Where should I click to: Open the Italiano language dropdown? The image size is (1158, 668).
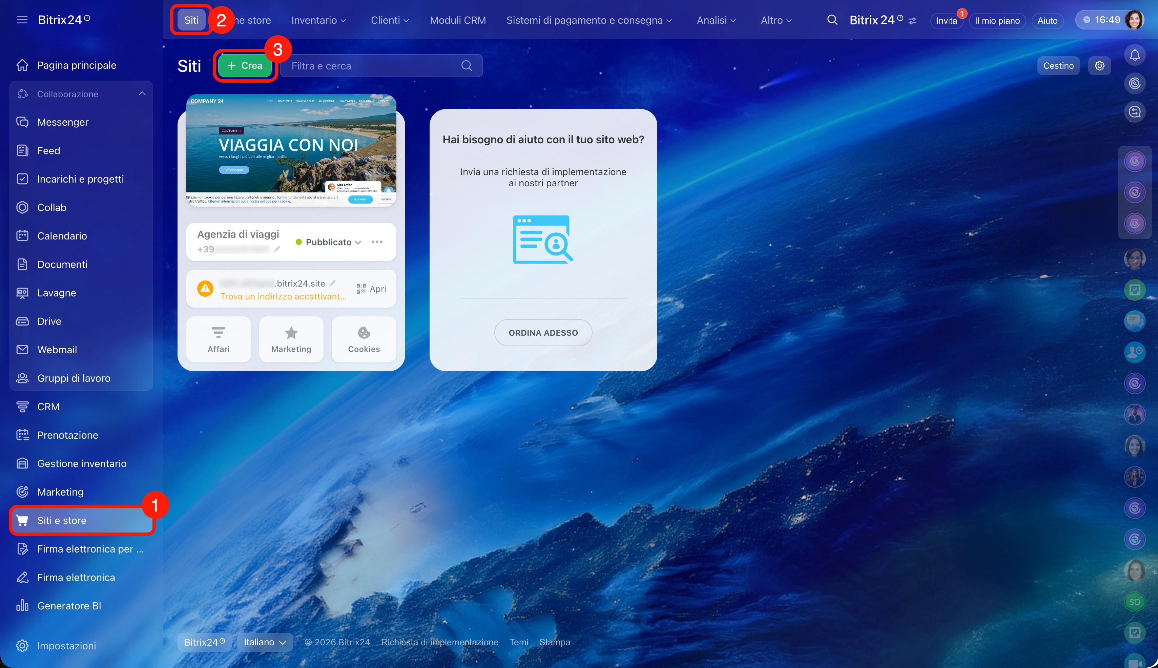(x=265, y=642)
